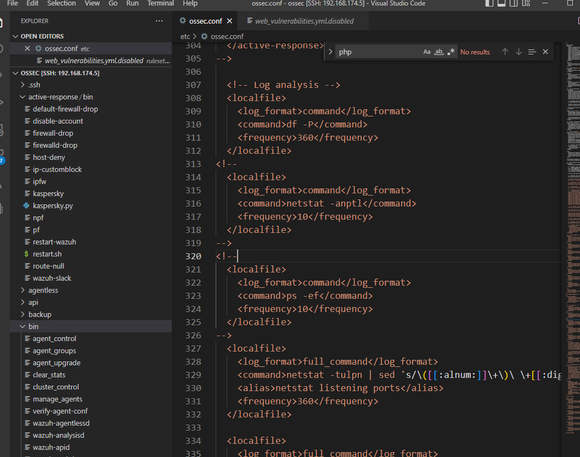
Task: Toggle secondary sidebar layout icon
Action: [514, 3]
